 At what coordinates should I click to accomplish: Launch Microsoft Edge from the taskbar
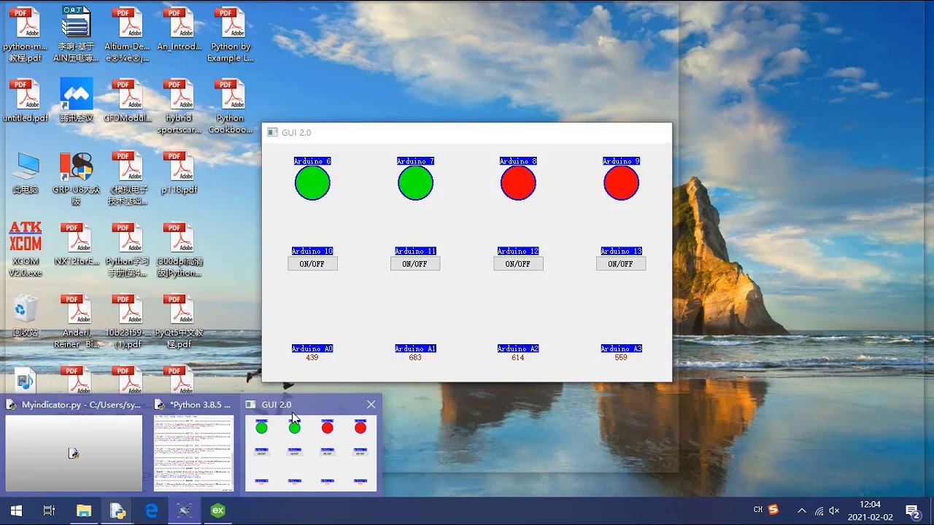pyautogui.click(x=151, y=510)
